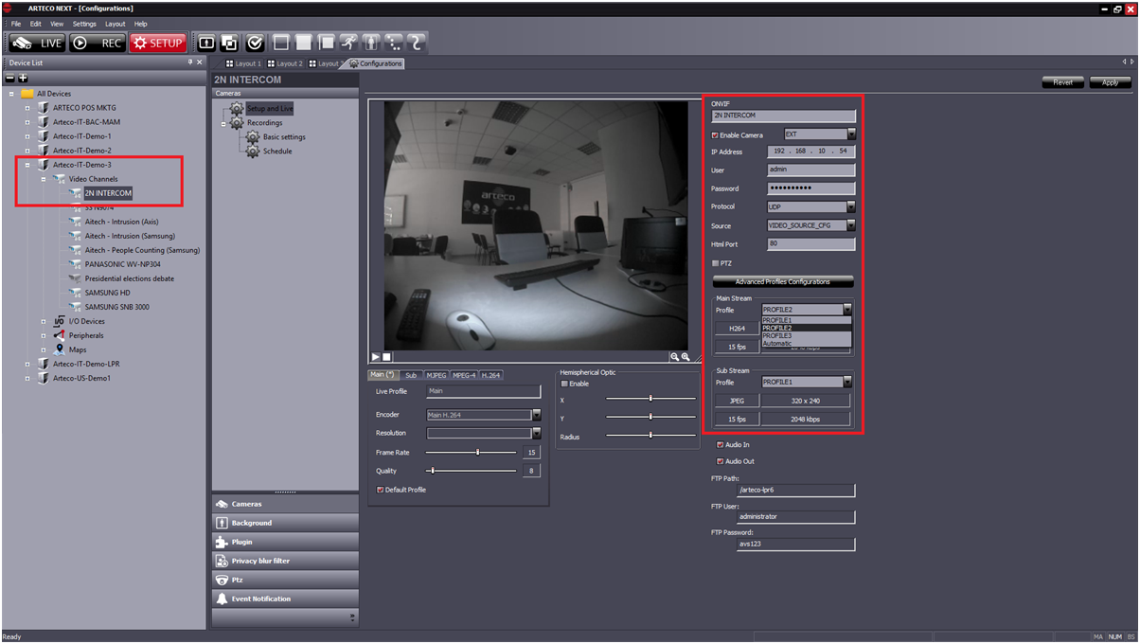Uncheck the Audio Out option
Image resolution: width=1140 pixels, height=644 pixels.
click(721, 461)
